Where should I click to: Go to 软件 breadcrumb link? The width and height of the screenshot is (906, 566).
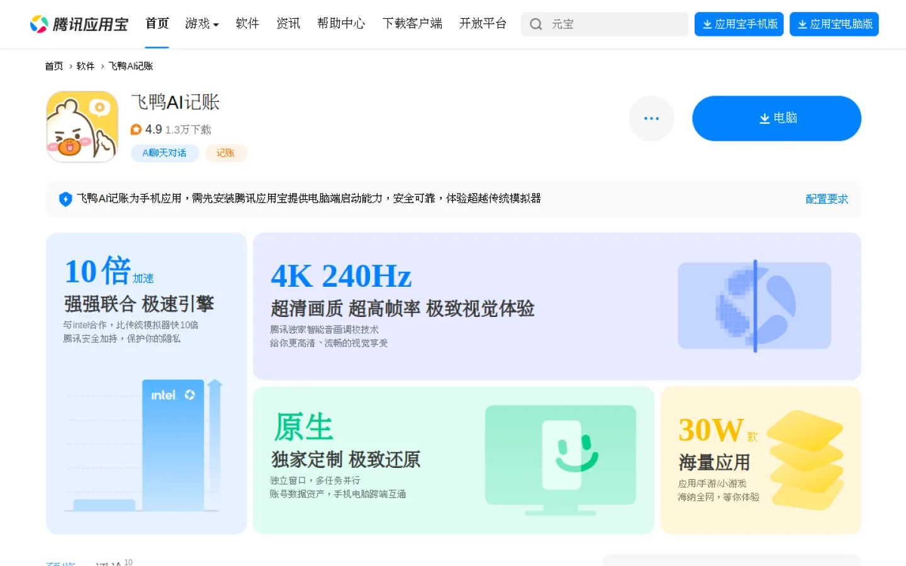coord(86,66)
